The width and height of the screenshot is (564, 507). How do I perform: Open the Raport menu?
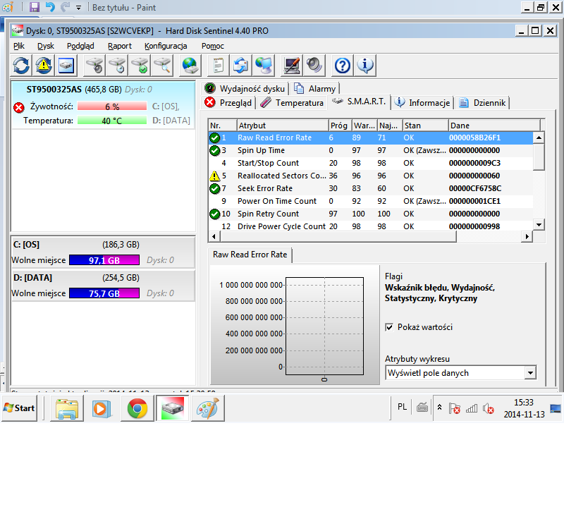[x=120, y=46]
